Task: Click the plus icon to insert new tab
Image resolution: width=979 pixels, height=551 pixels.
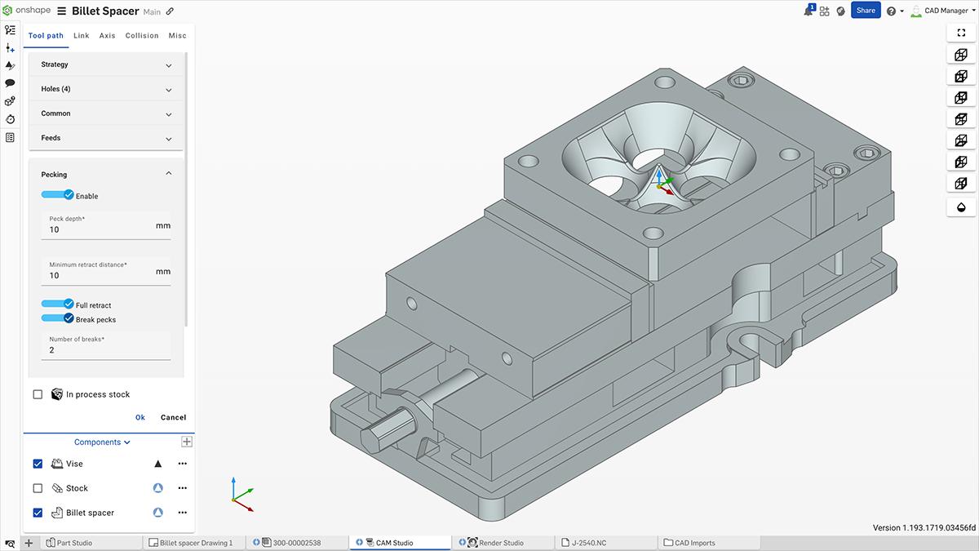Action: tap(29, 543)
